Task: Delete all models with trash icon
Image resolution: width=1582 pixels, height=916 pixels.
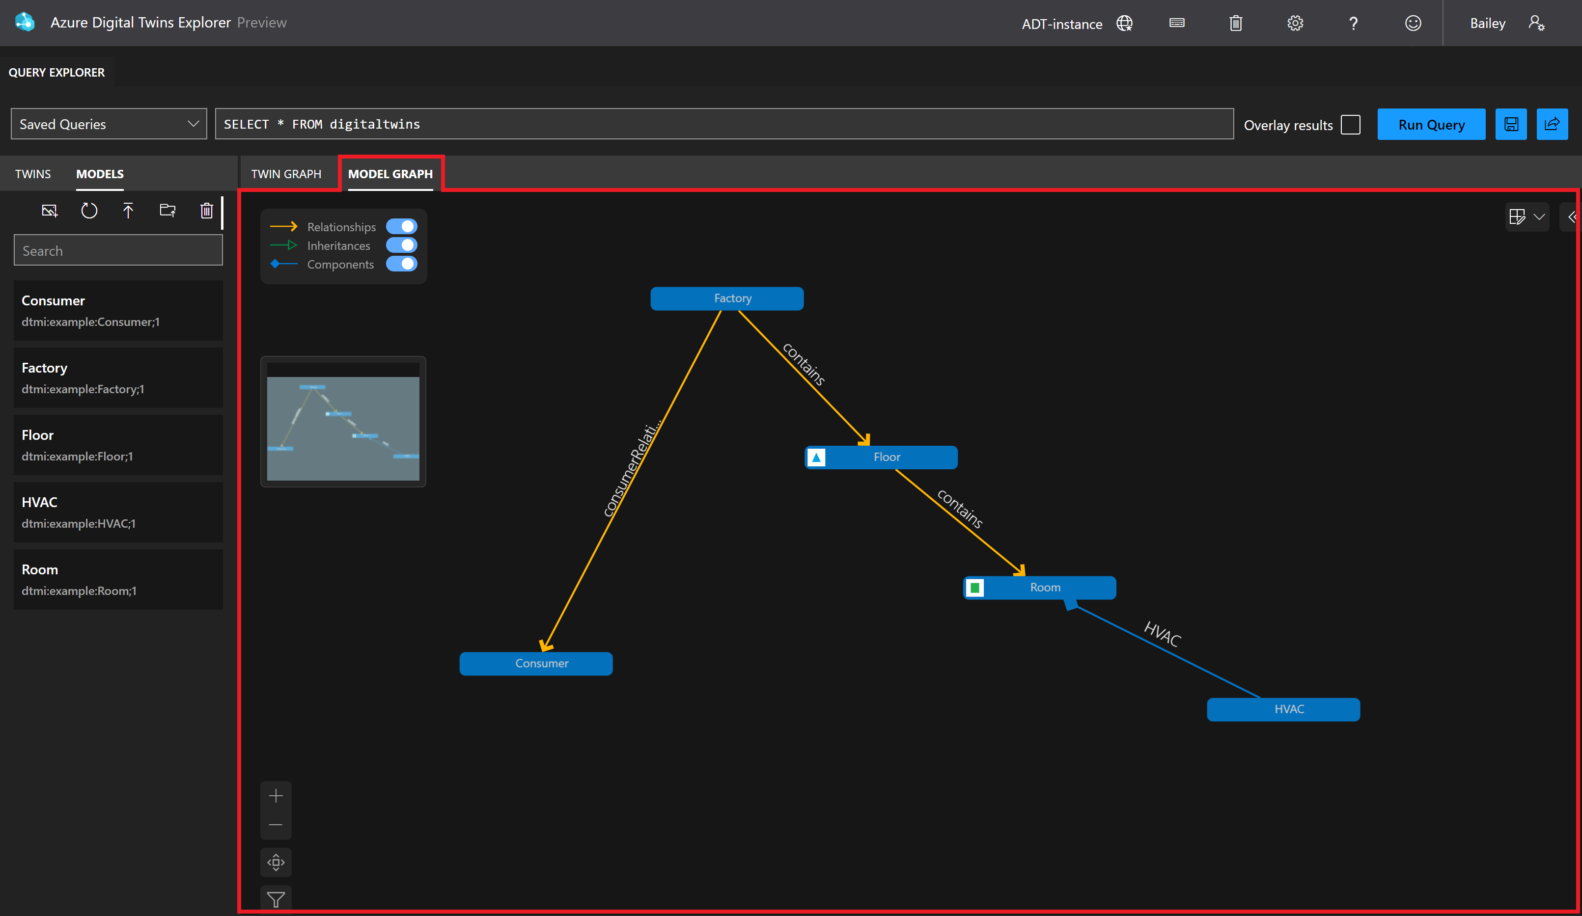Action: (x=207, y=211)
